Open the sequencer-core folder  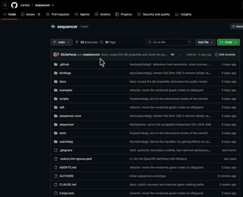click(x=70, y=116)
